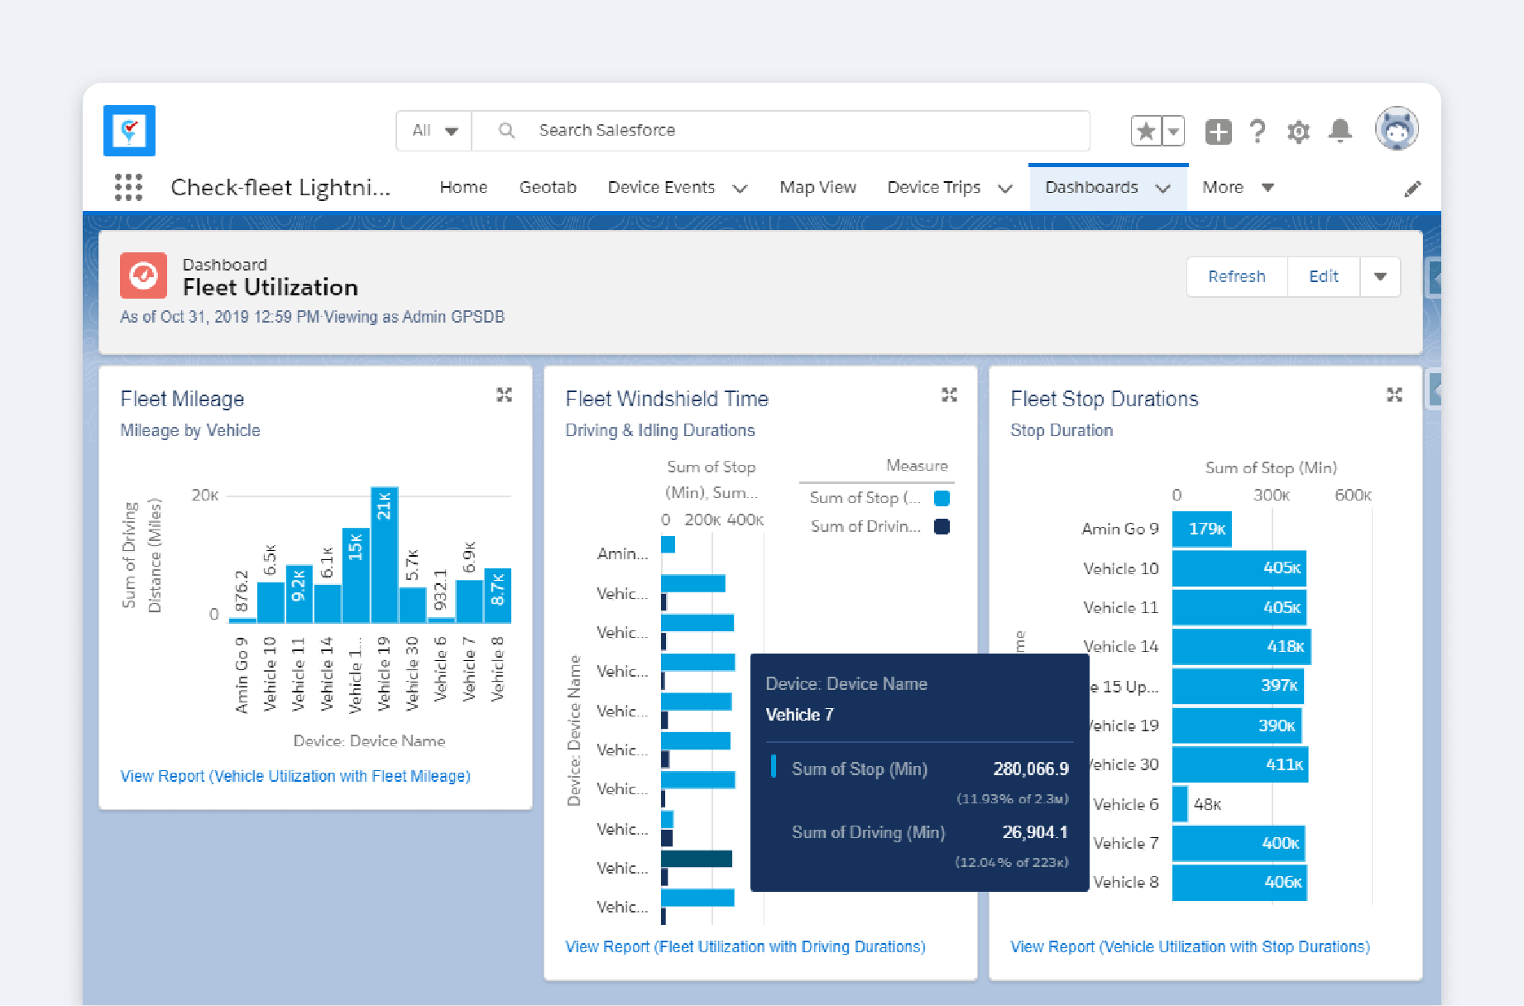This screenshot has height=1006, width=1524.
Task: Toggle this dashboard as a favorite star
Action: (x=1146, y=130)
